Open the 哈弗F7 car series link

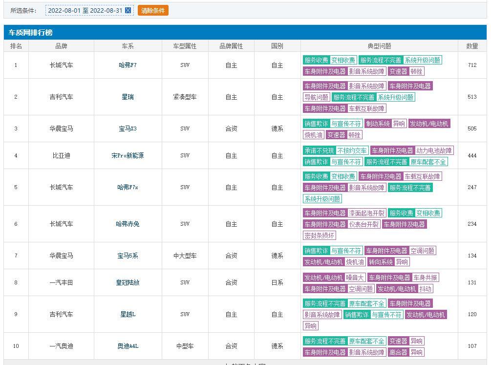click(x=128, y=65)
